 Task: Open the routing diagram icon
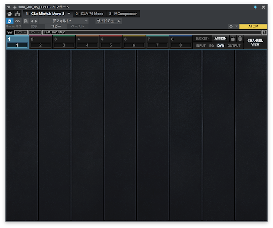click(17, 14)
